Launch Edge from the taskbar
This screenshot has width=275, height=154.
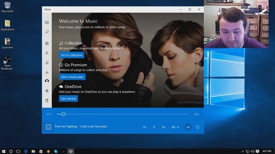26,151
